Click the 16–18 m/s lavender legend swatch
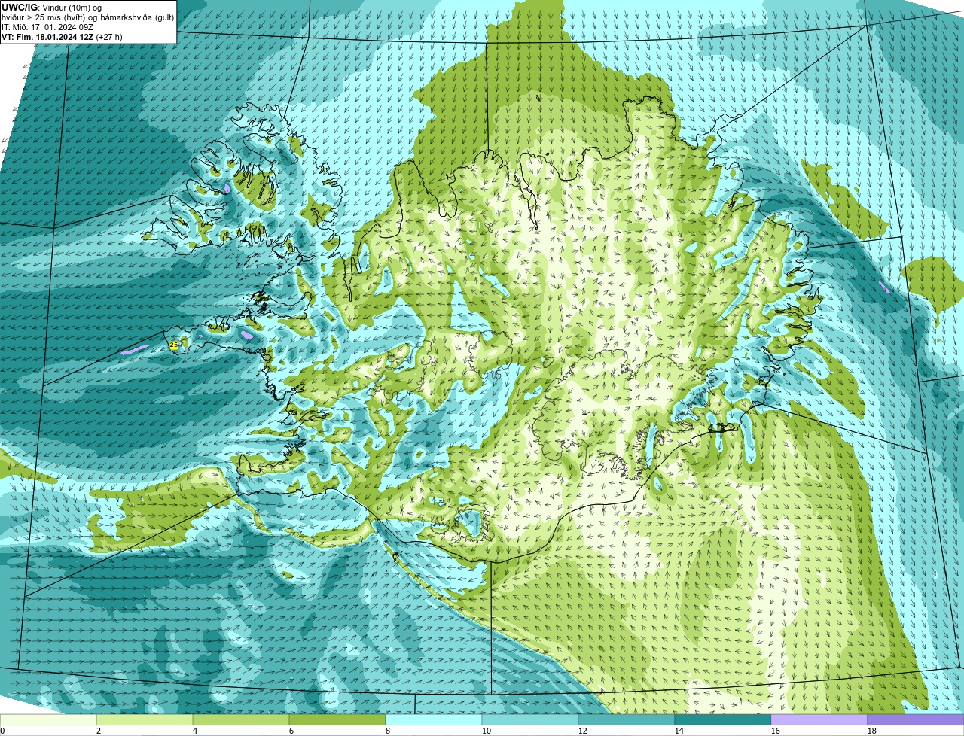The image size is (964, 736). [819, 719]
